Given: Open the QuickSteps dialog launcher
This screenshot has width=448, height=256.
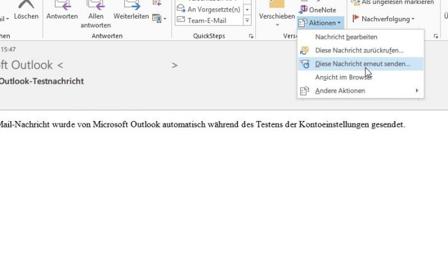Looking at the screenshot, I should [x=251, y=36].
